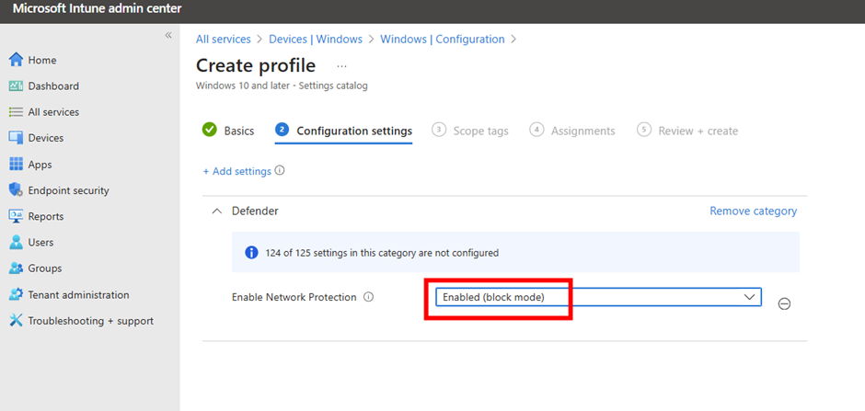Open the Reports icon

tap(16, 216)
